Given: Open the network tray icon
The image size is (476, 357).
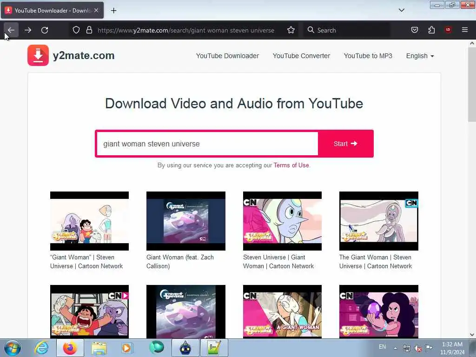Looking at the screenshot, I should tap(406, 348).
